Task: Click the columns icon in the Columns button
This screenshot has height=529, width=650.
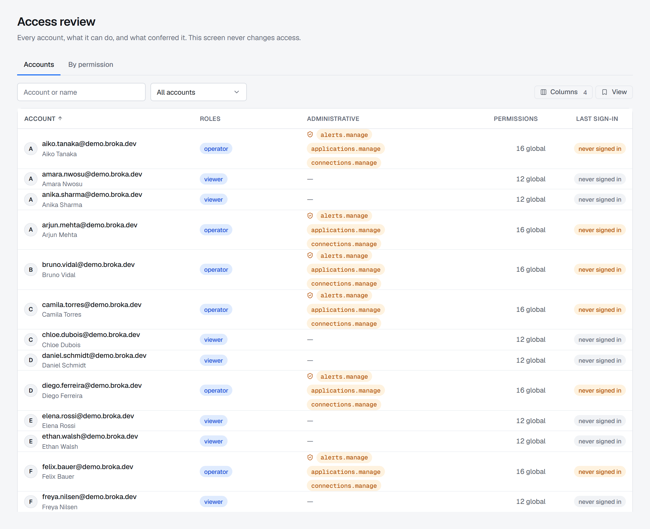Action: [543, 92]
